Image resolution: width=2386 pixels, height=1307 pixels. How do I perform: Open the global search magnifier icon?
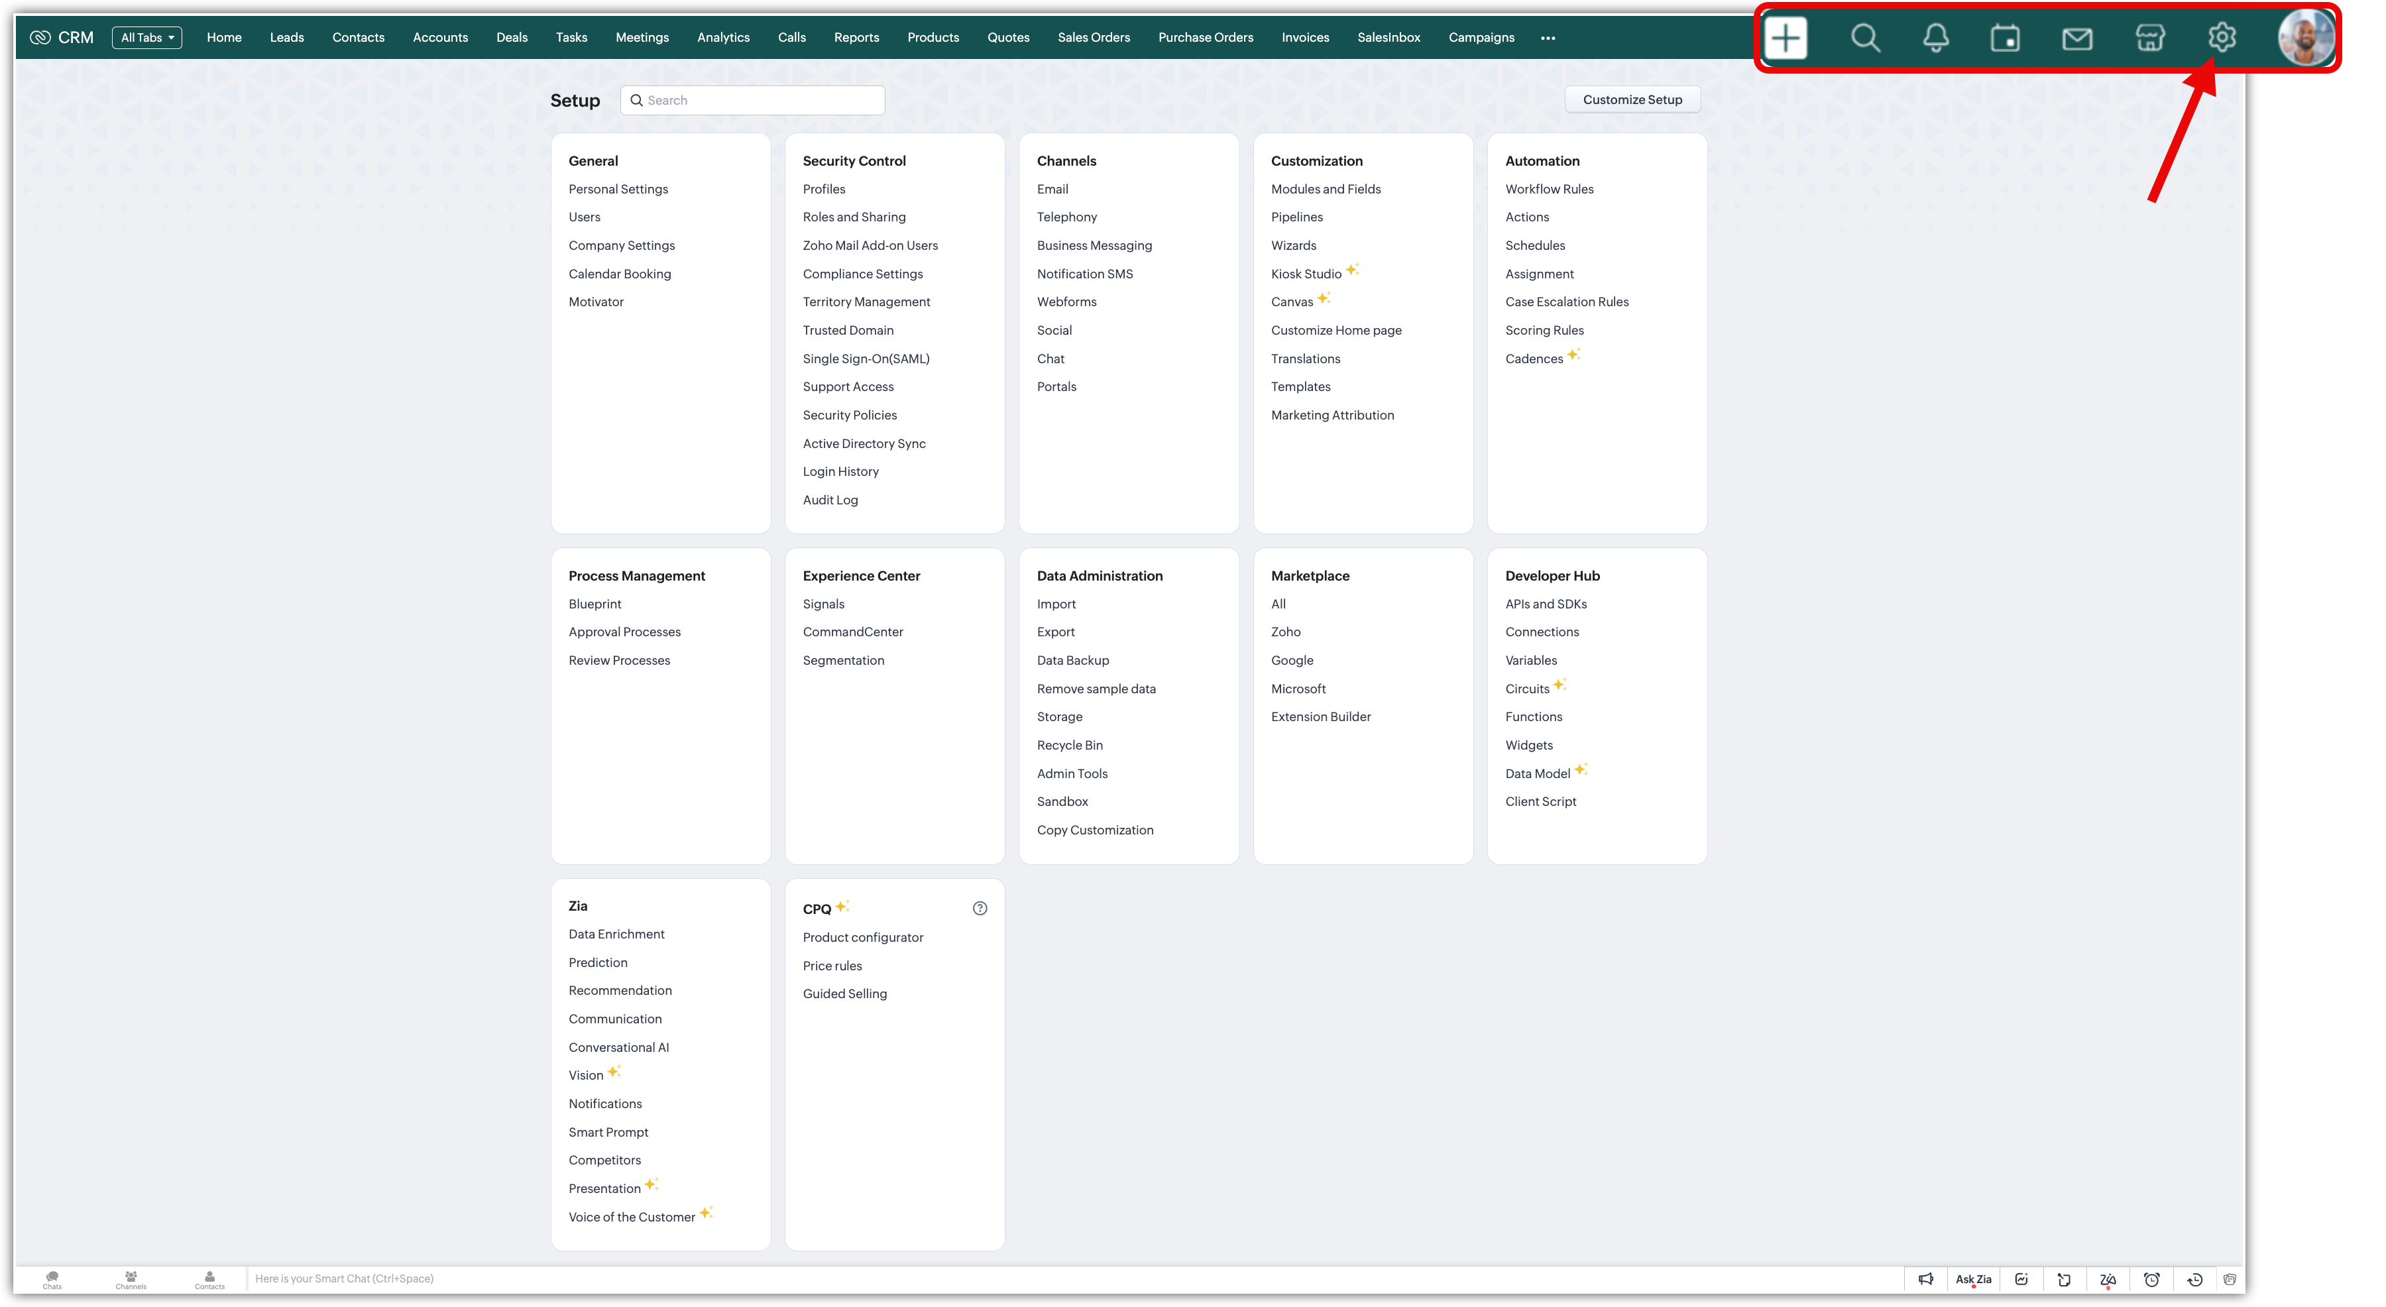tap(1864, 38)
